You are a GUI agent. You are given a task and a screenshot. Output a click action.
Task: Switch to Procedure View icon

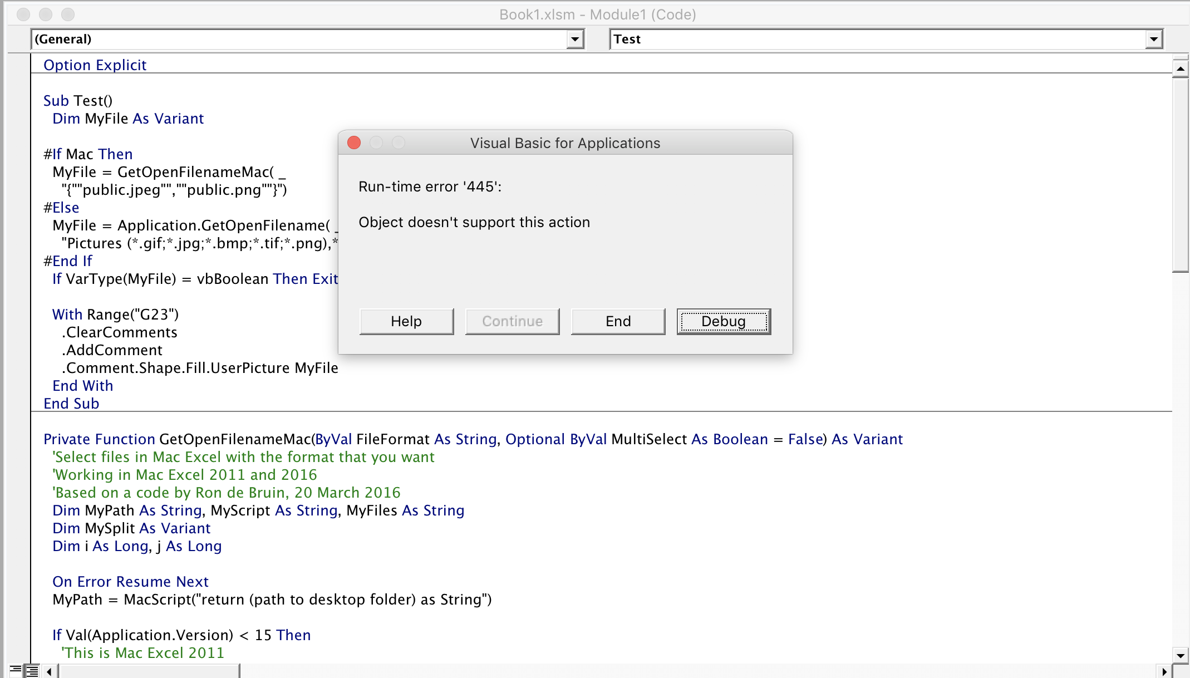coord(15,670)
